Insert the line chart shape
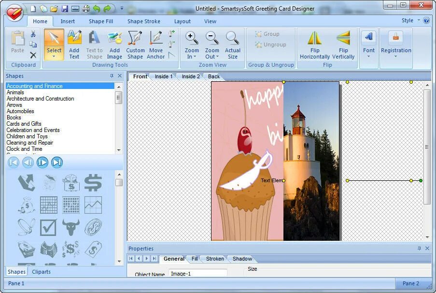This screenshot has height=293, width=436. [93, 205]
